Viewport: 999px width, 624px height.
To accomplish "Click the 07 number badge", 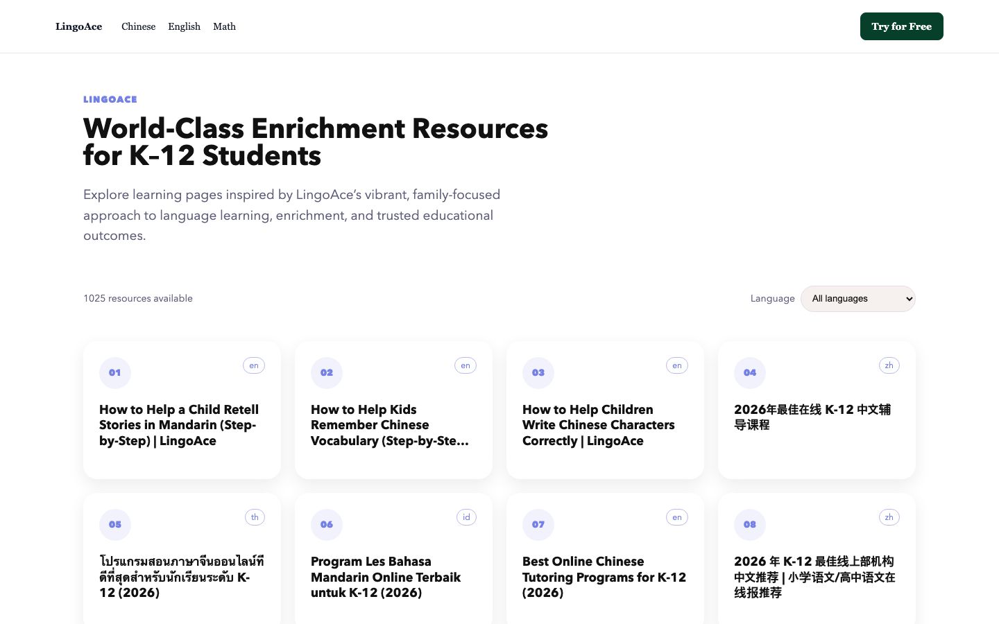I will tap(538, 525).
